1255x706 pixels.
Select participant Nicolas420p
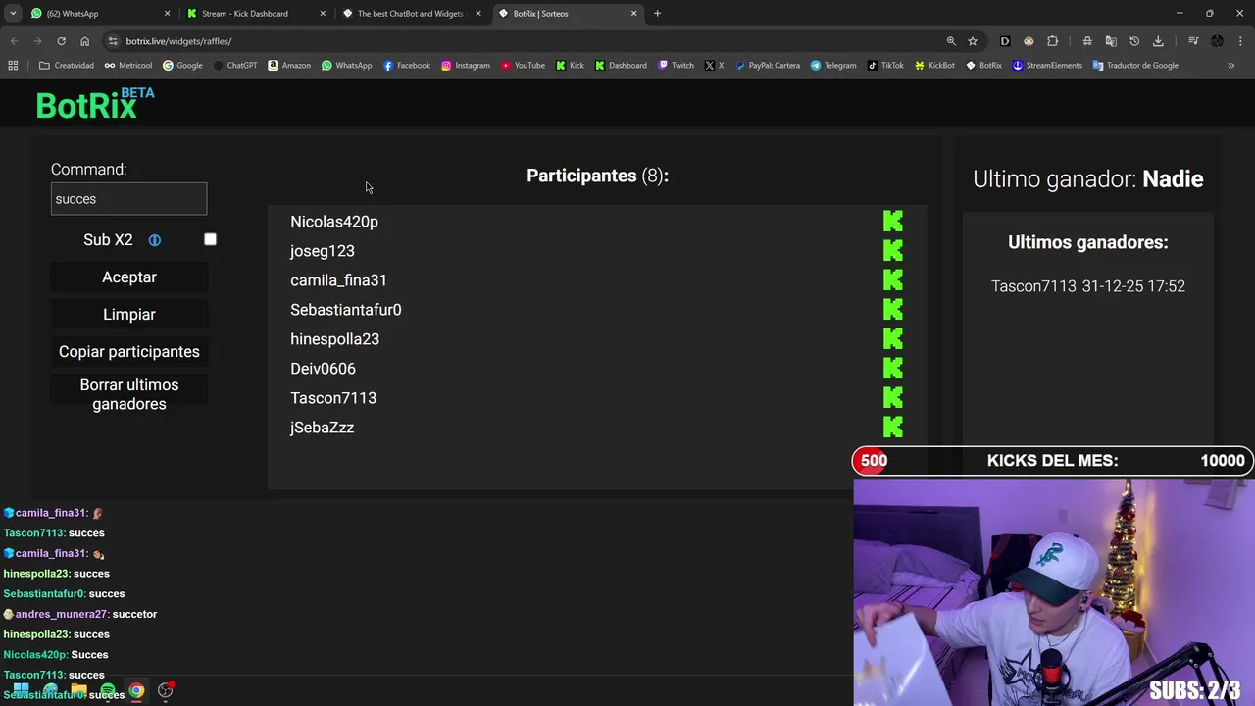coord(334,222)
